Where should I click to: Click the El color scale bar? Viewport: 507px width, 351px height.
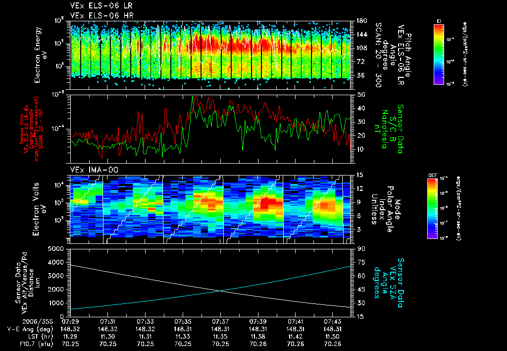(x=439, y=54)
